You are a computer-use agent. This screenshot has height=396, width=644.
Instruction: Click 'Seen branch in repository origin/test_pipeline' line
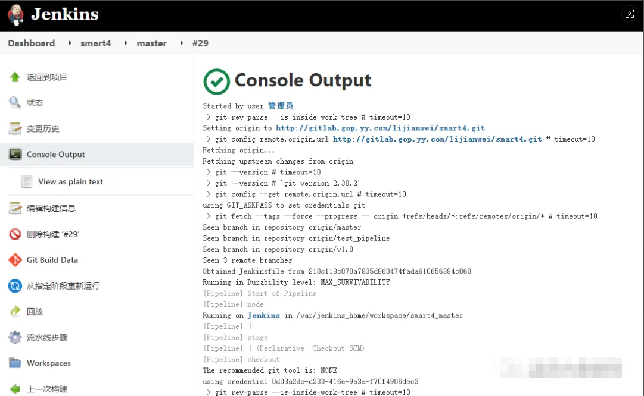tap(296, 238)
